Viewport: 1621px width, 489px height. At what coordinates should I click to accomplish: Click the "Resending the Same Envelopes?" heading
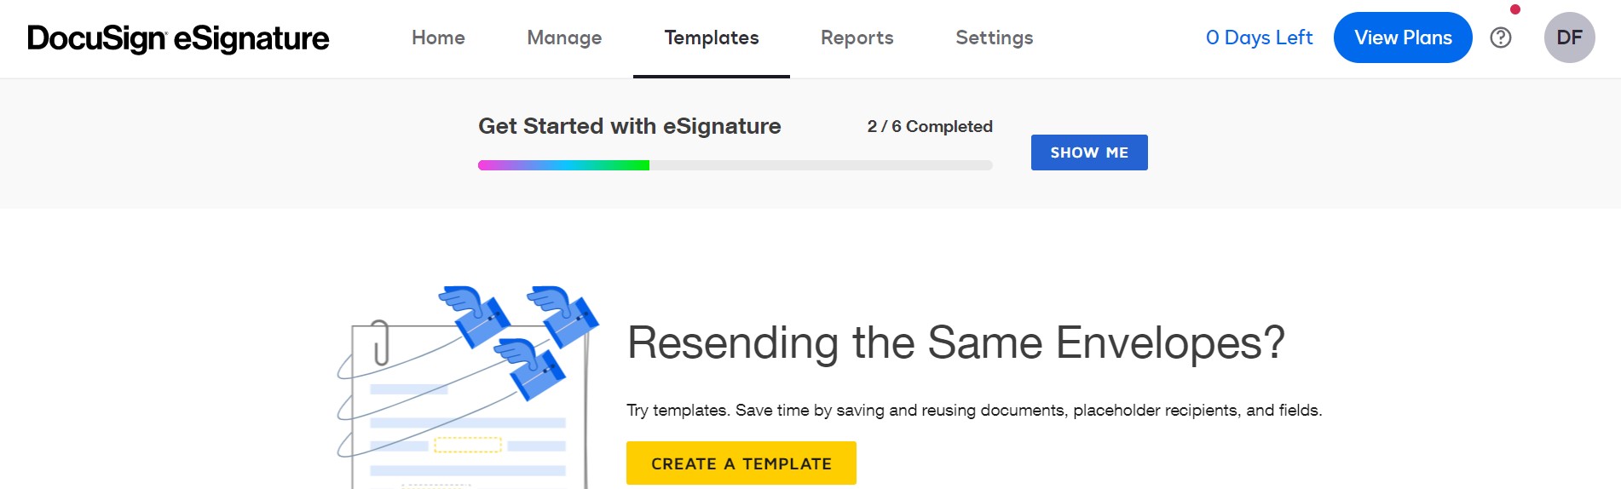coord(955,343)
